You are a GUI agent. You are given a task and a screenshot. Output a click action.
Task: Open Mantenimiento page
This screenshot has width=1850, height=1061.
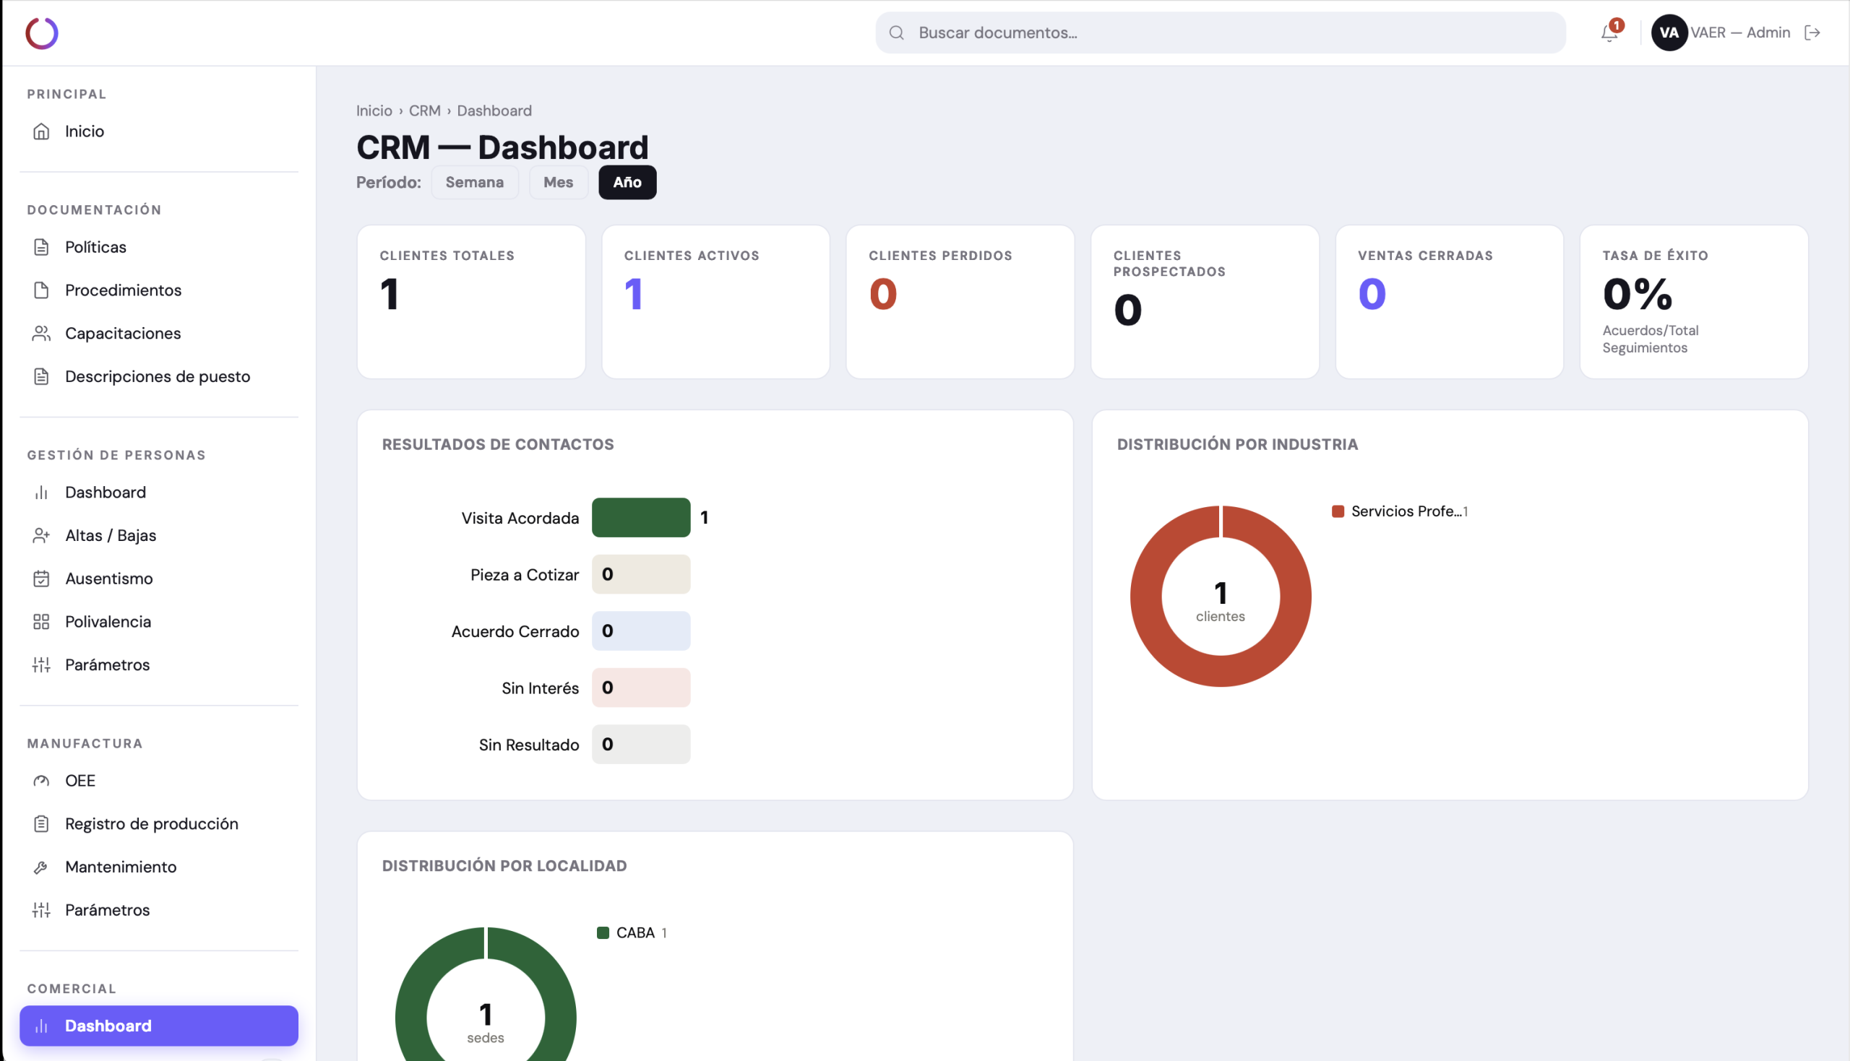click(159, 867)
